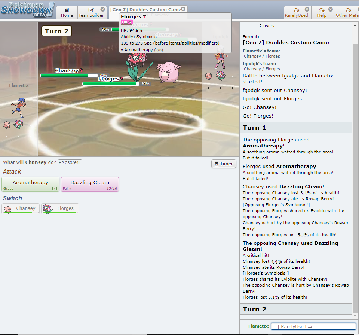Click the 'Flametix's team:' label
359x335 pixels.
(261, 51)
